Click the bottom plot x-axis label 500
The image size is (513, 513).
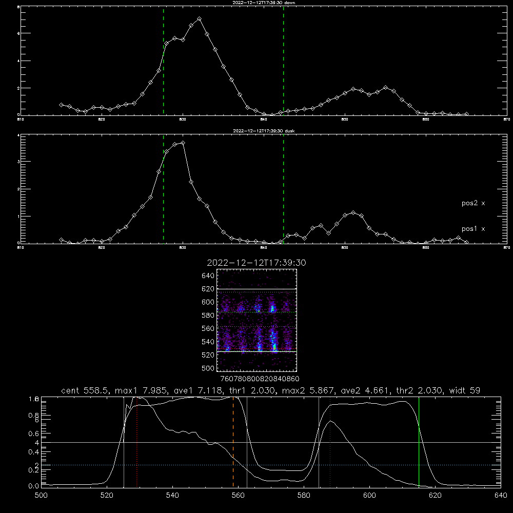tap(41, 496)
